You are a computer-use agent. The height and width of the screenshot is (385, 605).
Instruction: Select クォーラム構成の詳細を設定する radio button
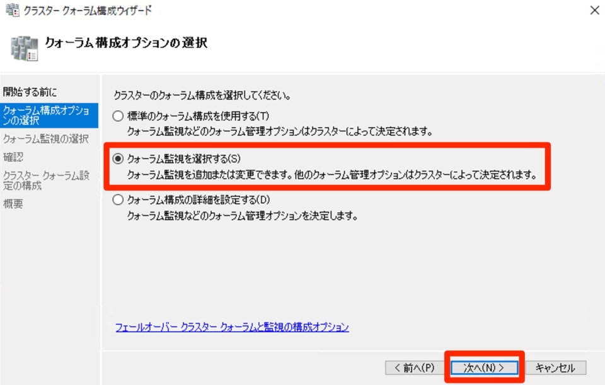tap(118, 200)
